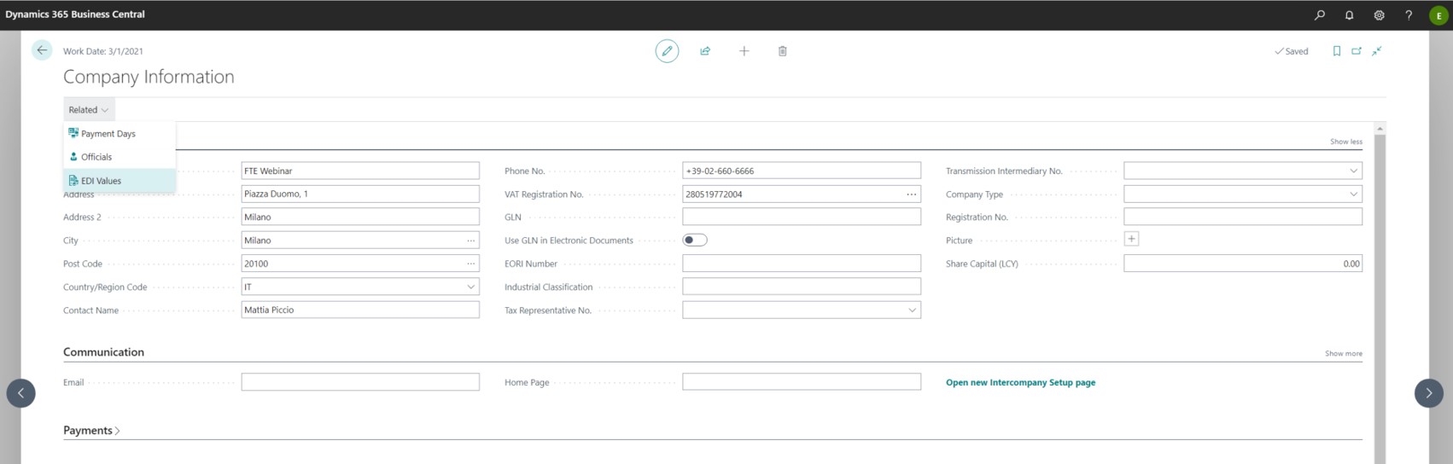Click the trash delete icon
1453x464 pixels.
782,51
